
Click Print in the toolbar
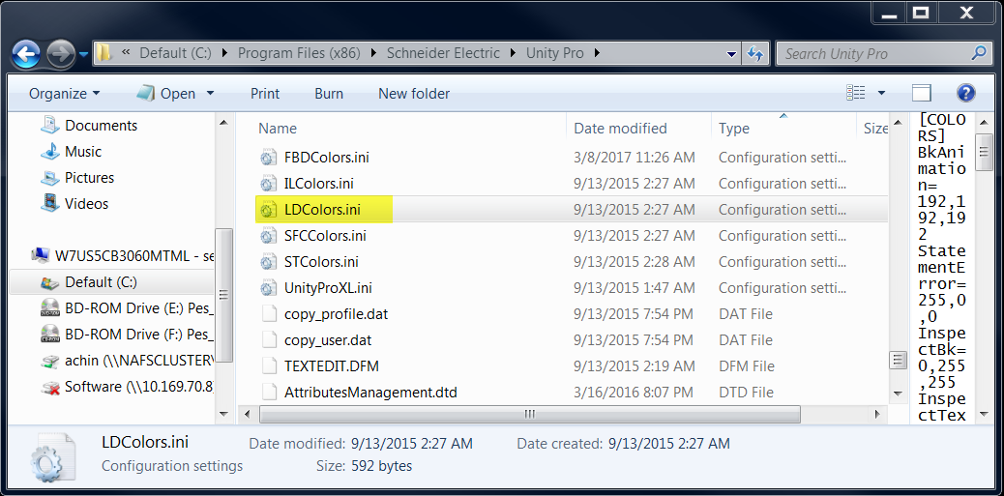click(x=265, y=94)
